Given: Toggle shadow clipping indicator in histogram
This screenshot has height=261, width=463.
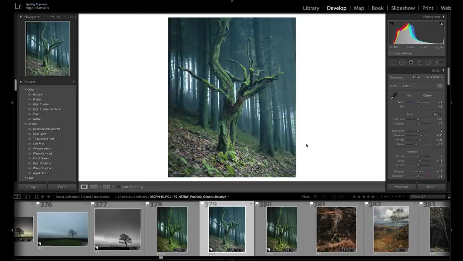Looking at the screenshot, I should pos(391,24).
